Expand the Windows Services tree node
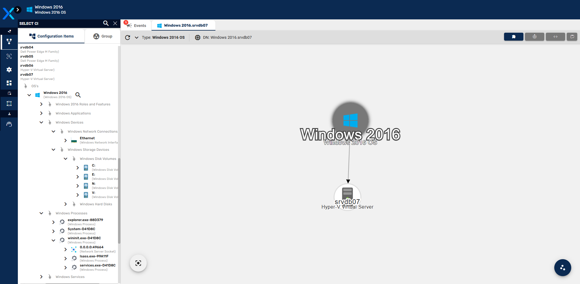This screenshot has height=284, width=580. tap(41, 277)
